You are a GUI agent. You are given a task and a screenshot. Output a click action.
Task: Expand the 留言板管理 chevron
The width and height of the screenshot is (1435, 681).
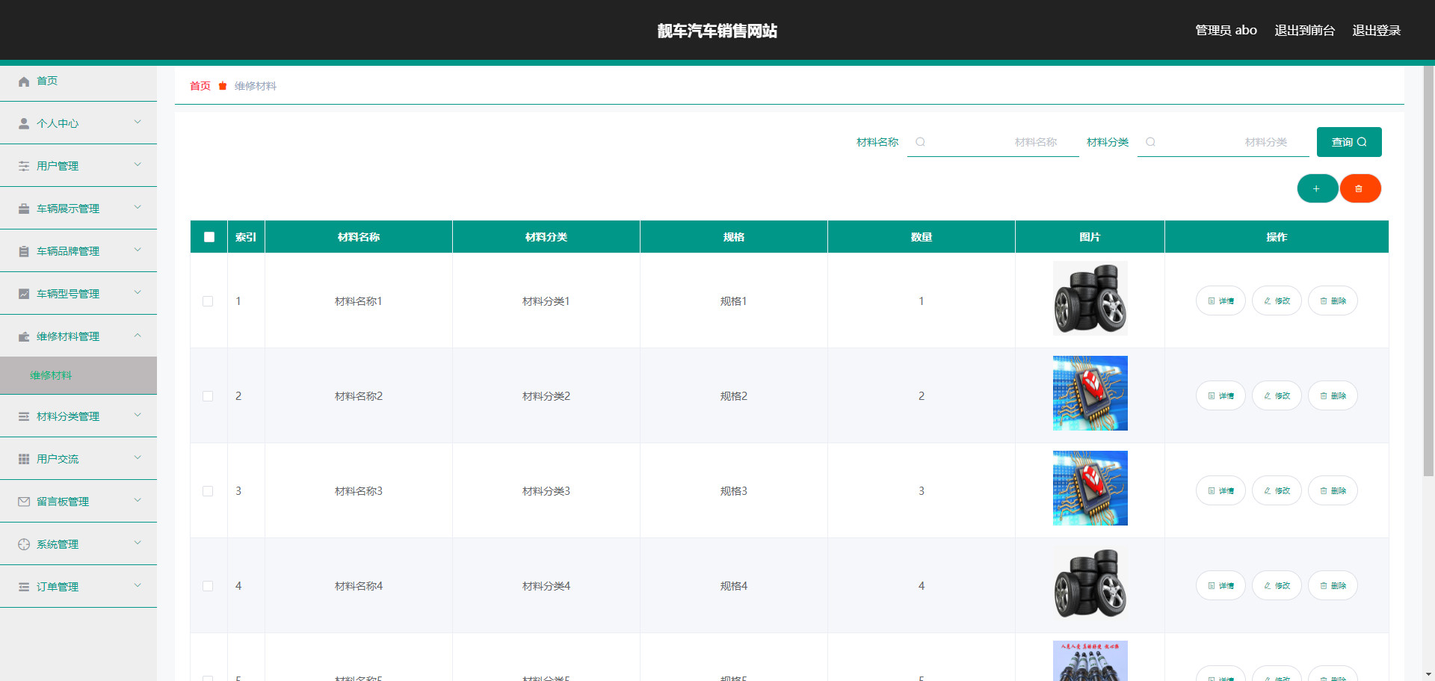[x=138, y=500]
